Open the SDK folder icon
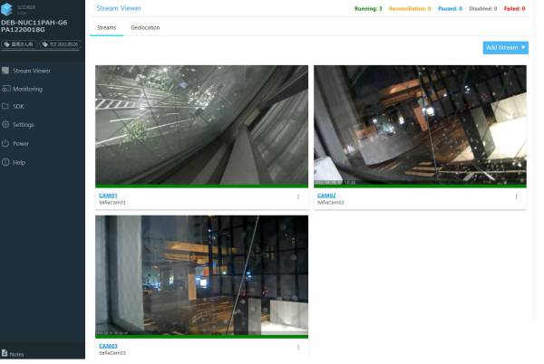The image size is (544, 364). [6, 107]
